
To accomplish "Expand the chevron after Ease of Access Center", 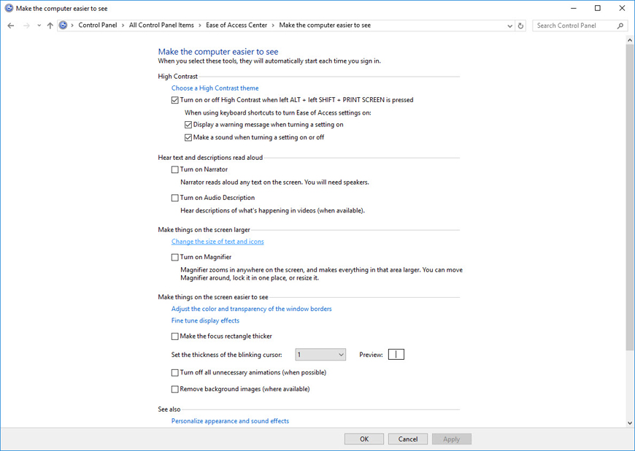I will pyautogui.click(x=273, y=26).
